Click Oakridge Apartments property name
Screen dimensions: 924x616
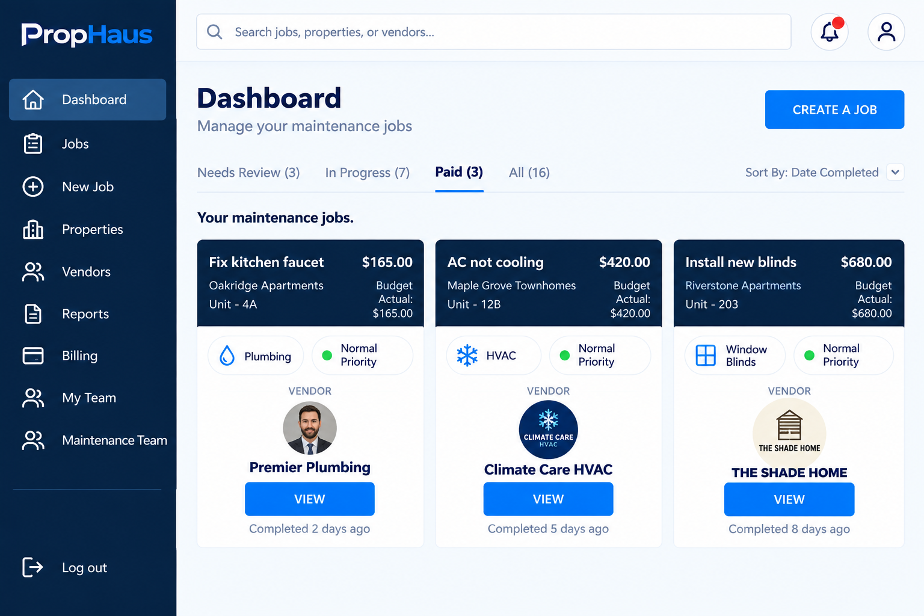click(x=266, y=285)
